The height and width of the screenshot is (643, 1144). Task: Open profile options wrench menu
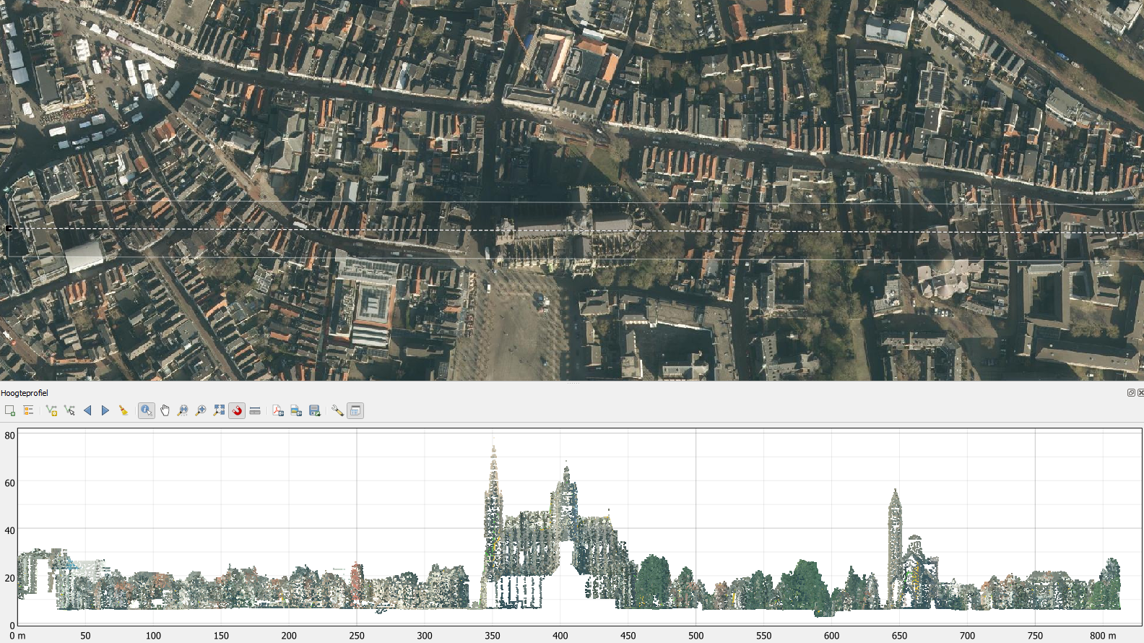pyautogui.click(x=337, y=410)
